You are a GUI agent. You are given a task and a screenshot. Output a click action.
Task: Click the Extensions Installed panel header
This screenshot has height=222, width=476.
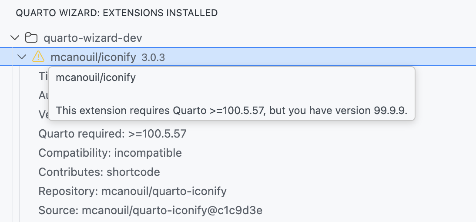[117, 13]
